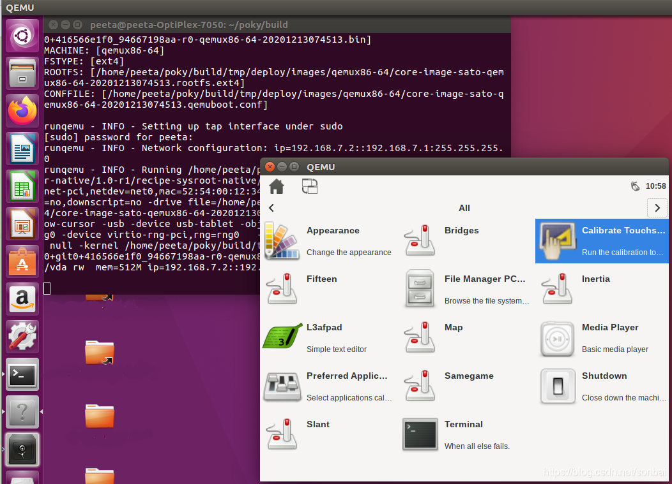
Task: Click "[sudo] password for peeta:" line
Action: click(x=119, y=137)
